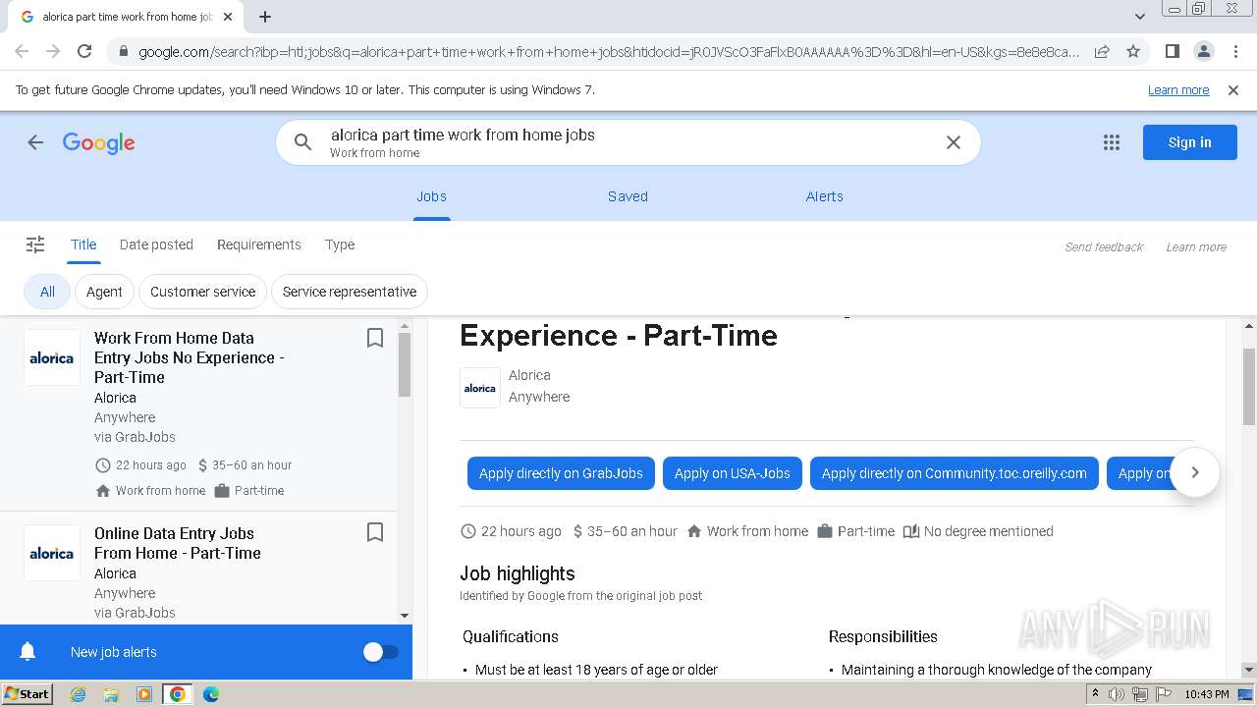Click Alorica logo in job details
The image size is (1257, 707).
pyautogui.click(x=480, y=388)
